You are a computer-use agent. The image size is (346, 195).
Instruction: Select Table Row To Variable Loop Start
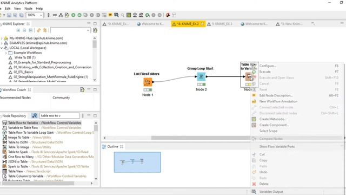point(48,132)
